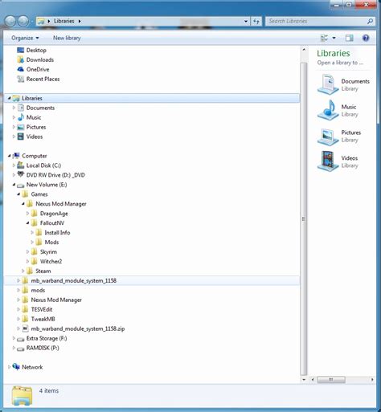Screen dimensions: 381x412
Task: Select the TweakMB folder
Action: [x=43, y=319]
